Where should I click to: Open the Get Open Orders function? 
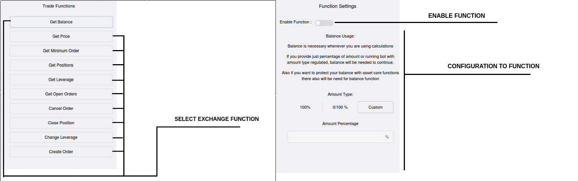[61, 94]
